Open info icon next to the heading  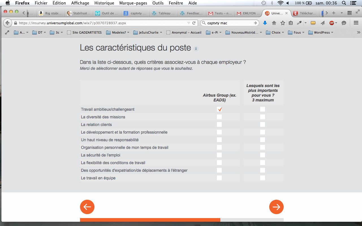[196, 49]
